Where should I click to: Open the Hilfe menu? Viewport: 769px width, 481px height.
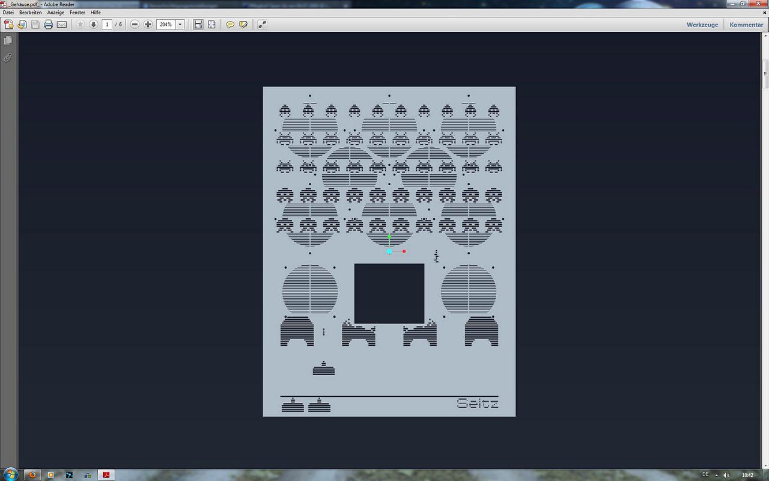point(96,13)
